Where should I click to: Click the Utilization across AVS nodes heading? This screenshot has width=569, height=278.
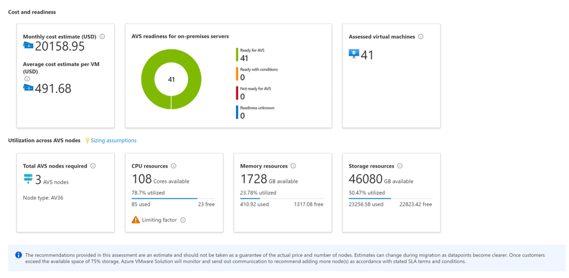(44, 140)
